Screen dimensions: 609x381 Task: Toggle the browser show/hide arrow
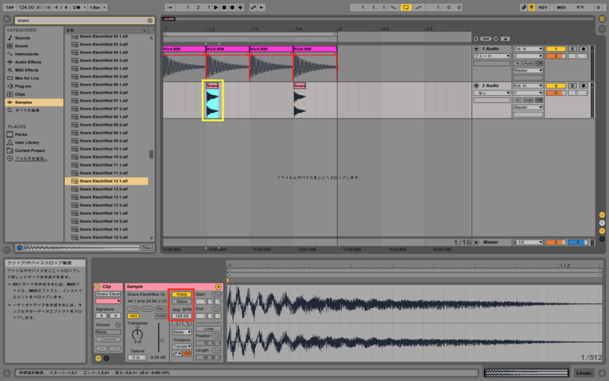coord(7,19)
